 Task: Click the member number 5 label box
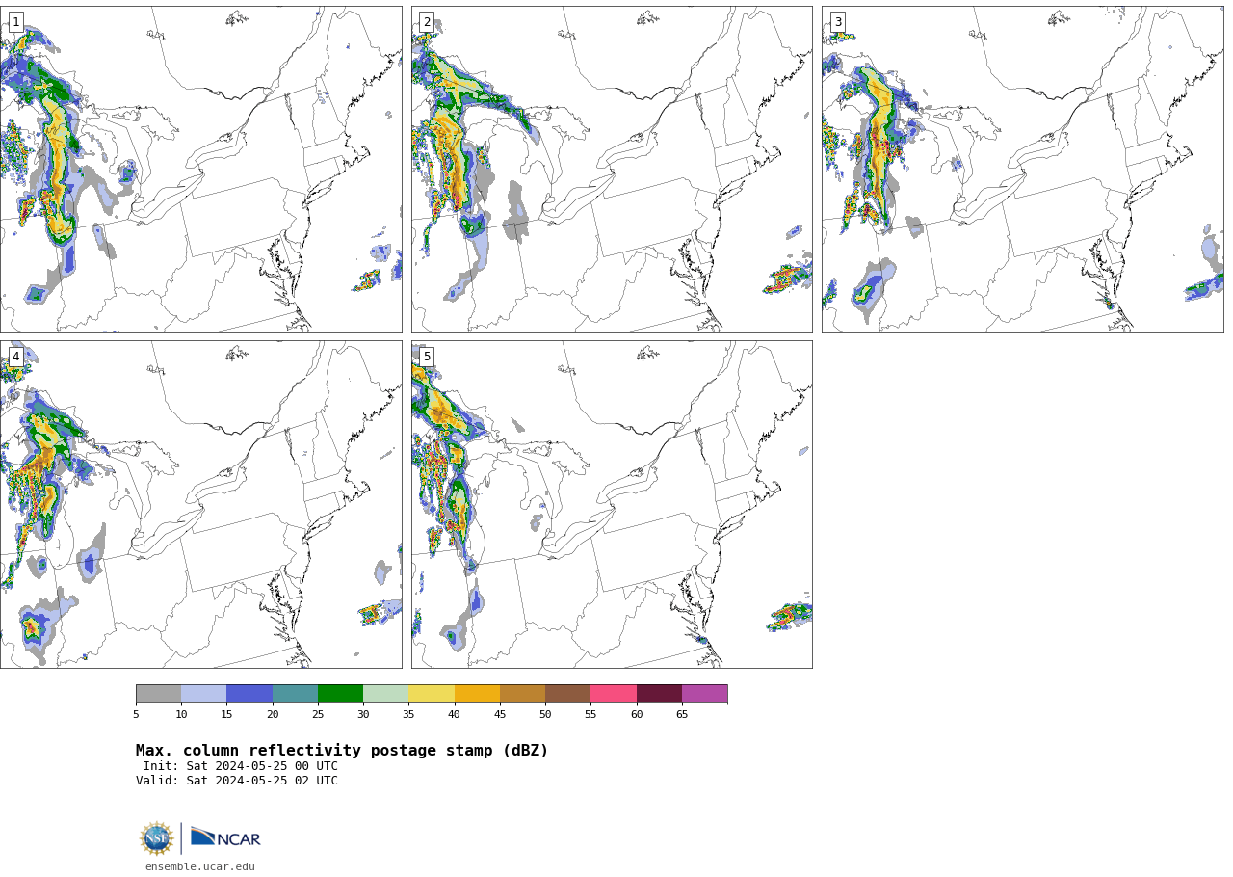pos(427,357)
